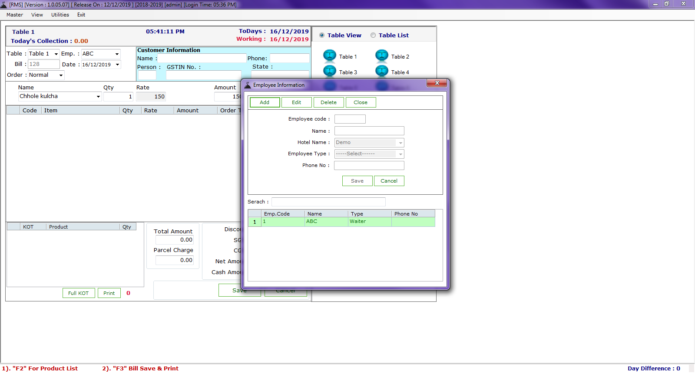Expand the Employee Type dropdown

point(400,154)
